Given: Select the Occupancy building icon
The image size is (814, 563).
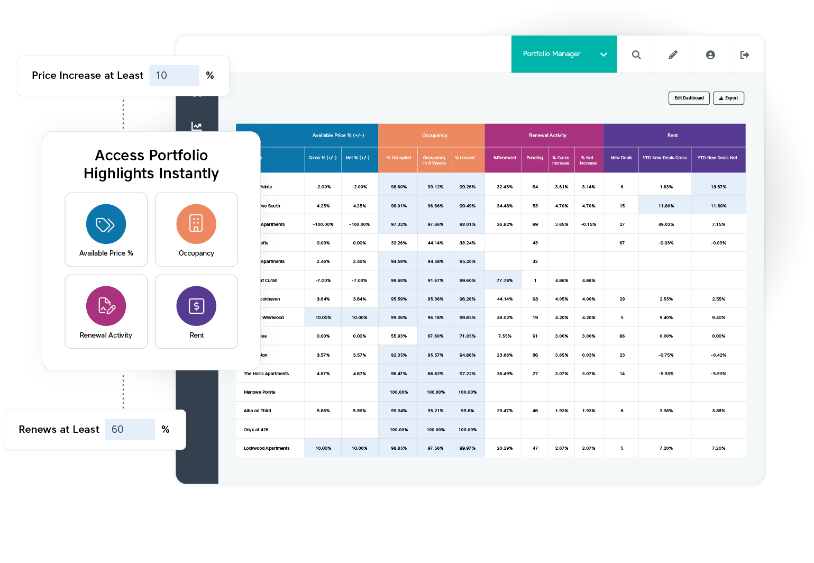Looking at the screenshot, I should coord(196,224).
